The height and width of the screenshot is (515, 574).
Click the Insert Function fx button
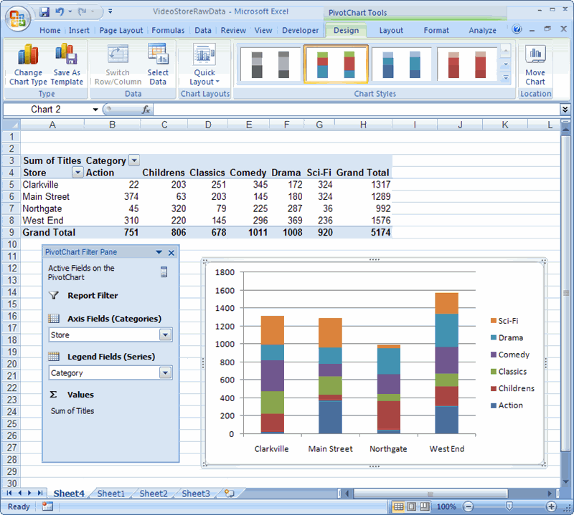point(146,110)
